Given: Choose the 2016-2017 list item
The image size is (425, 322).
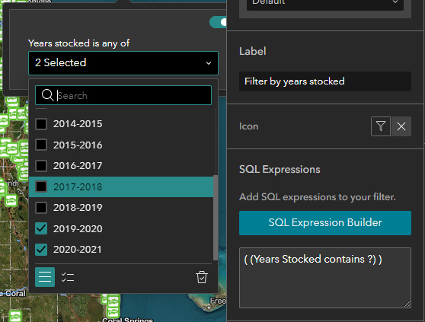Looking at the screenshot, I should click(121, 166).
